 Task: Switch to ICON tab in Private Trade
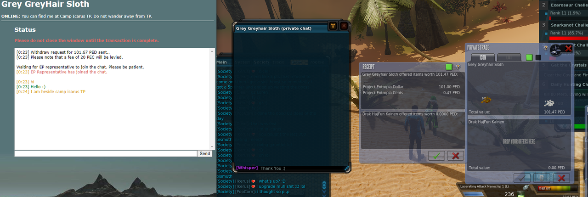click(482, 57)
